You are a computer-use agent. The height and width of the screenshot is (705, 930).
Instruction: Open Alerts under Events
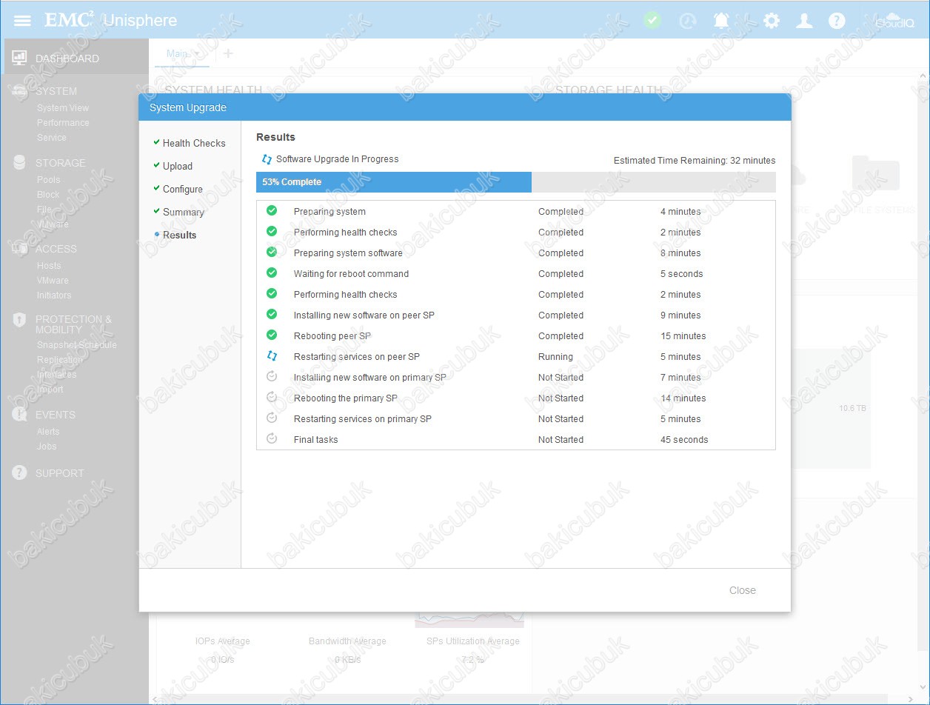48,432
